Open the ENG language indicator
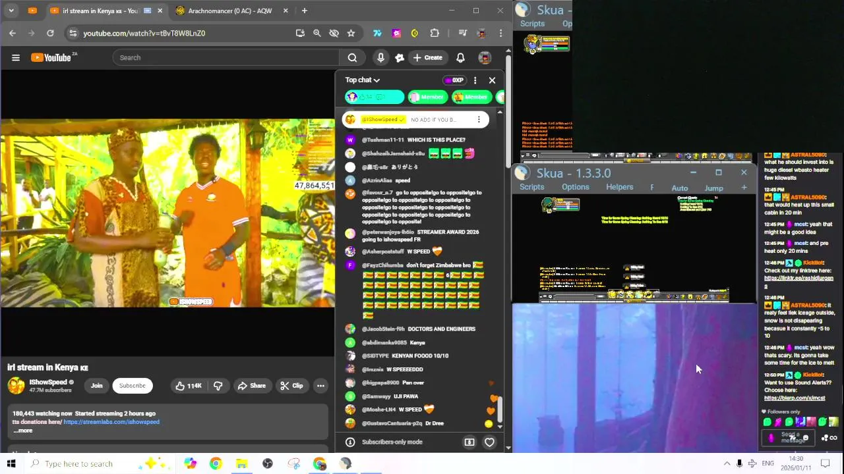The image size is (844, 474). [768, 463]
